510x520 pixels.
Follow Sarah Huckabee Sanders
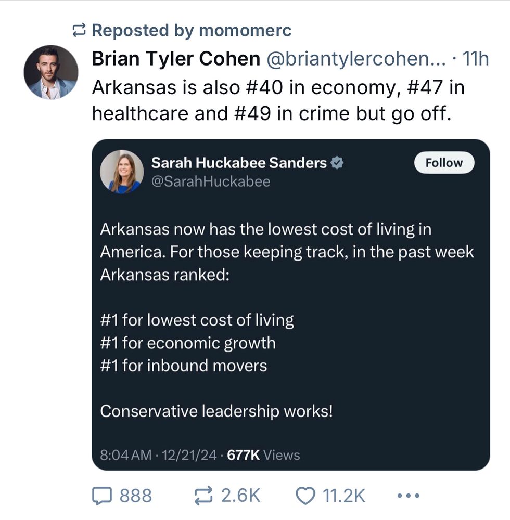[x=444, y=163]
